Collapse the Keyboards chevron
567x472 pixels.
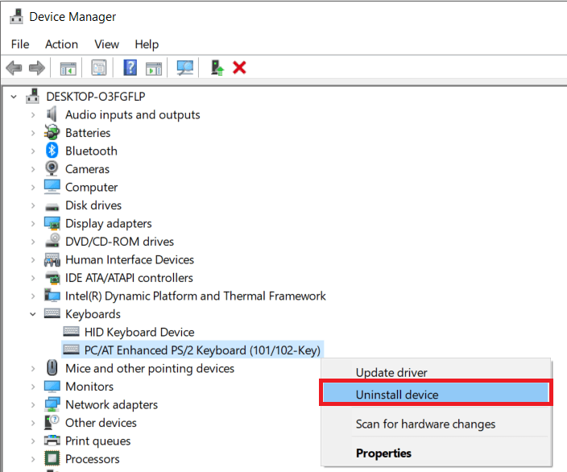coord(33,314)
